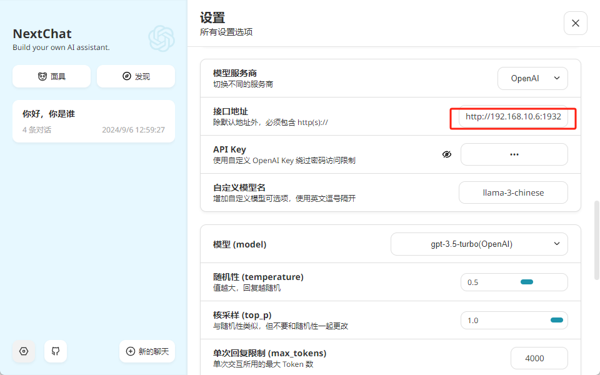
Task: Click the max_tokens 4000 input field
Action: click(539, 358)
